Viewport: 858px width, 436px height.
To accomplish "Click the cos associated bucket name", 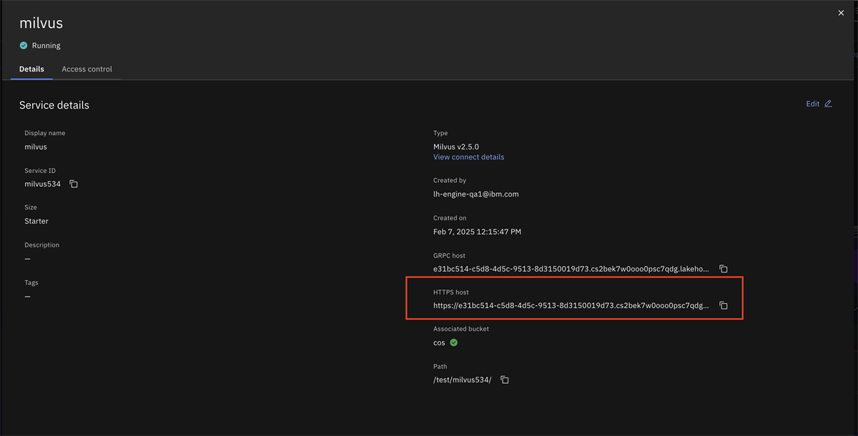I will pyautogui.click(x=438, y=342).
